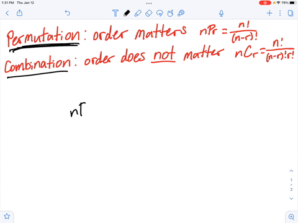
Task: Tap the back chevron to exit note
Action: 7,13
